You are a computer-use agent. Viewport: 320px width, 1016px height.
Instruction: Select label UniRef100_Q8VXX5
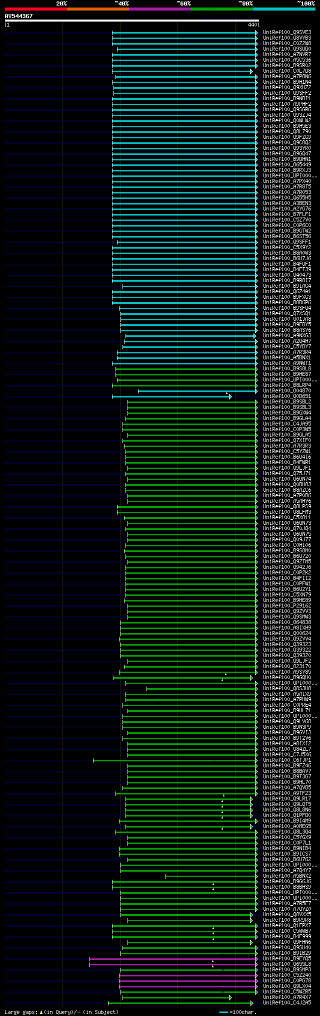tap(287, 914)
